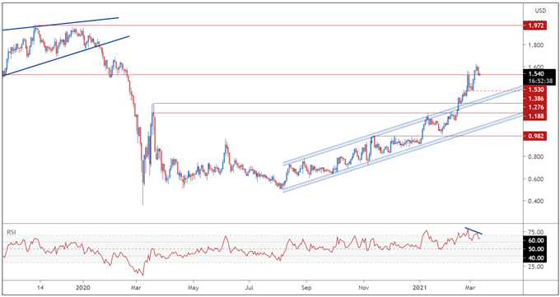
Task: Click the 0.982 support level label
Action: [x=534, y=136]
